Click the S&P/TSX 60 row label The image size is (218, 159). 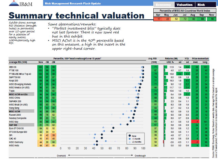15,77
